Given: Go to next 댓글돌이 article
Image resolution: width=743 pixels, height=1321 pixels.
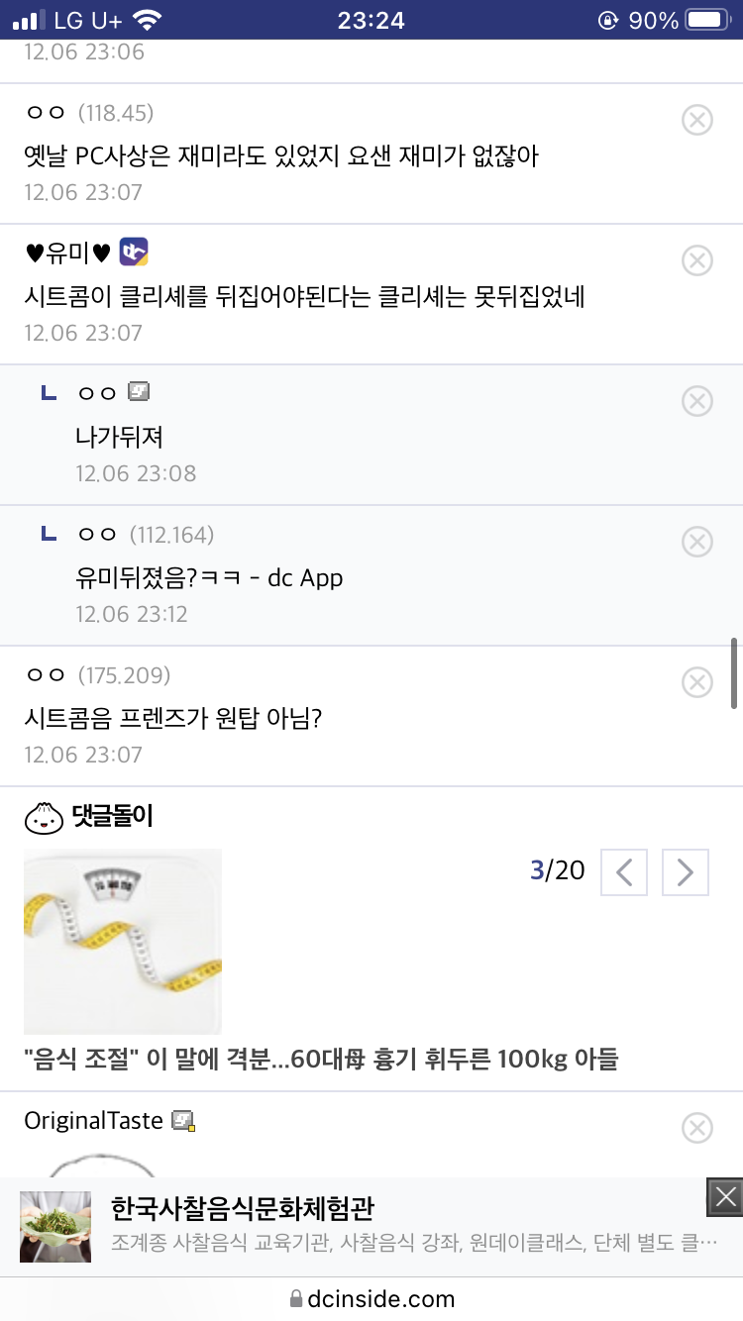Looking at the screenshot, I should (685, 871).
